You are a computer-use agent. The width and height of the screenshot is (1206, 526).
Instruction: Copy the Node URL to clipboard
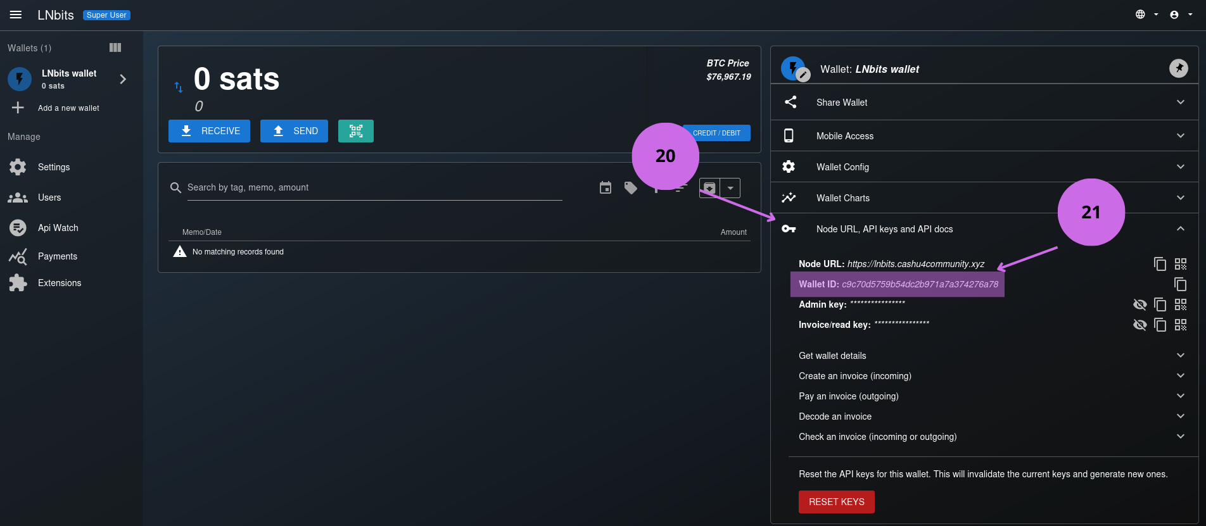pyautogui.click(x=1160, y=264)
